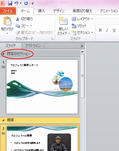119x151 pixels.
Task: Undo the last action
Action: pos(16,3)
